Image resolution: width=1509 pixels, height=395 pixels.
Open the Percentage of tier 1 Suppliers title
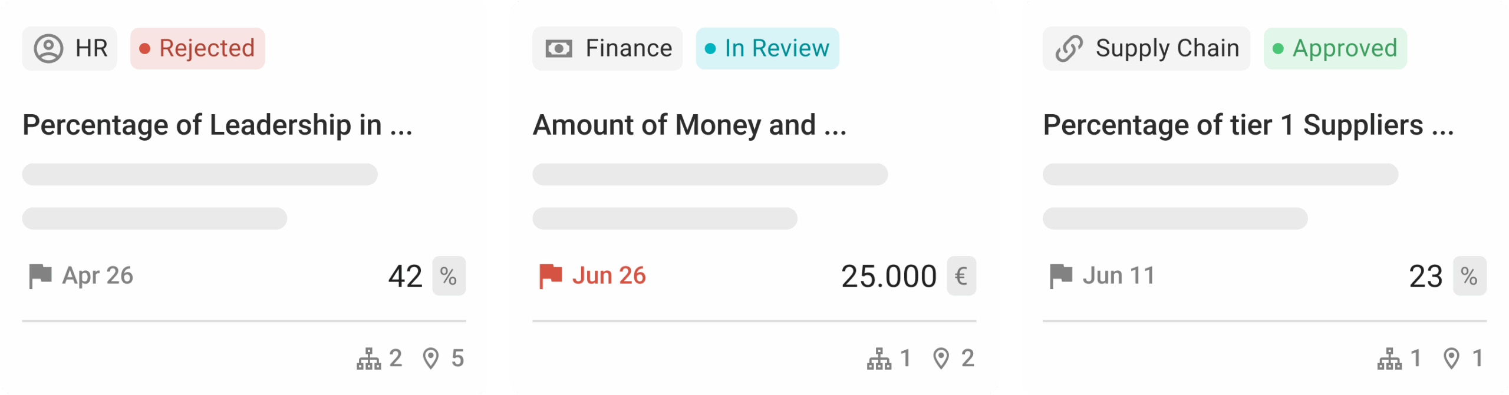point(1248,125)
